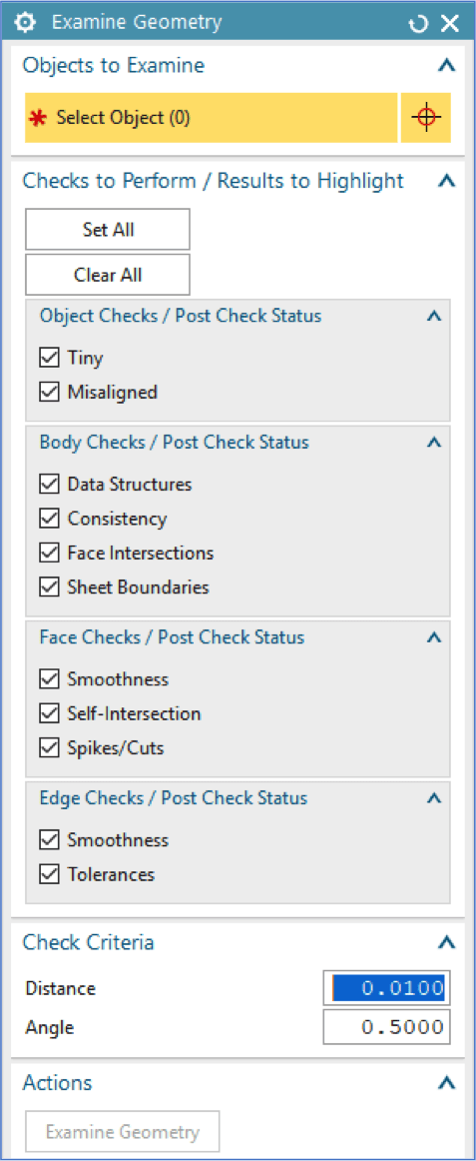Collapse the Actions section
This screenshot has width=476, height=1161.
click(446, 1083)
